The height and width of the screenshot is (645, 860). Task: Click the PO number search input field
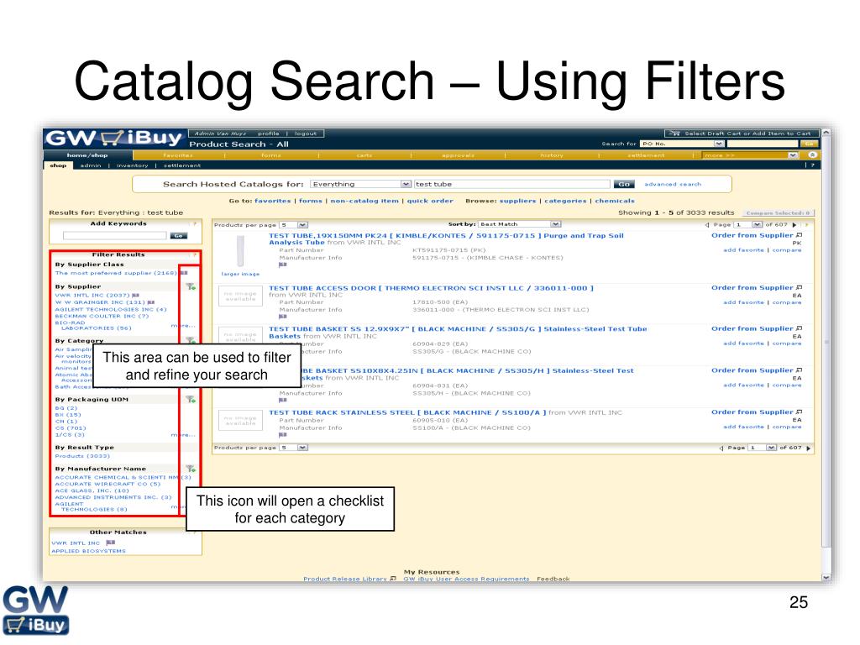click(763, 144)
